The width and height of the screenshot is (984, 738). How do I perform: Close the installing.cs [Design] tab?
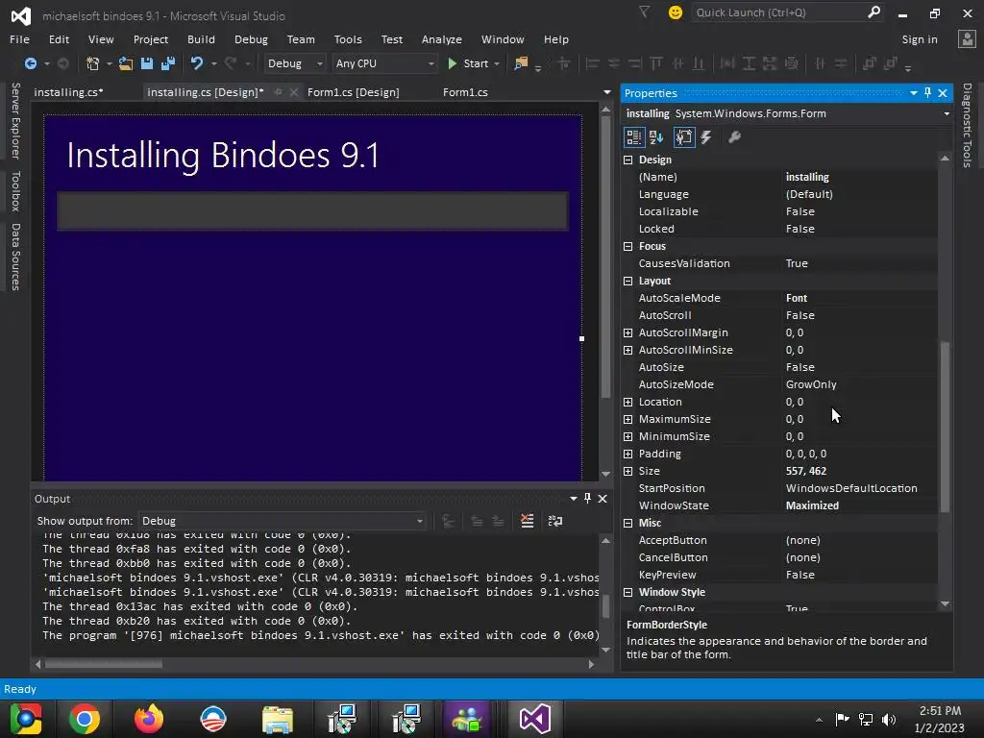tap(294, 92)
